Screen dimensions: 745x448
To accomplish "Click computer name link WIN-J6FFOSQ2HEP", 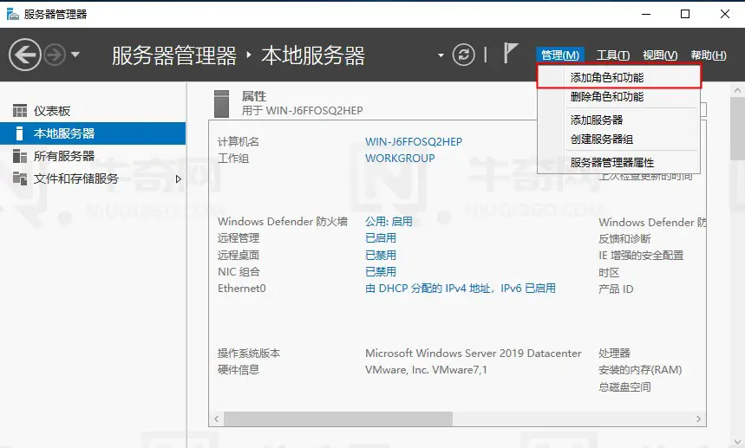I will pyautogui.click(x=414, y=141).
